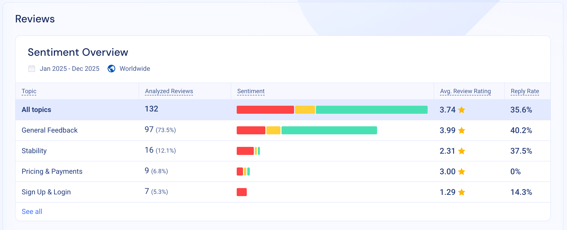Open the calendar date range picker icon
The image size is (567, 230).
32,68
